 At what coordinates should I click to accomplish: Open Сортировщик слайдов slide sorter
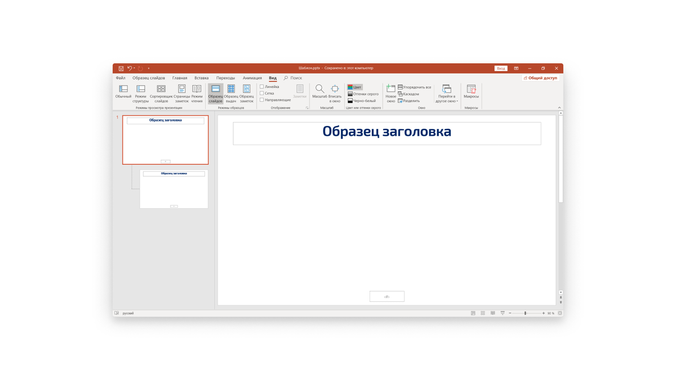coord(161,93)
